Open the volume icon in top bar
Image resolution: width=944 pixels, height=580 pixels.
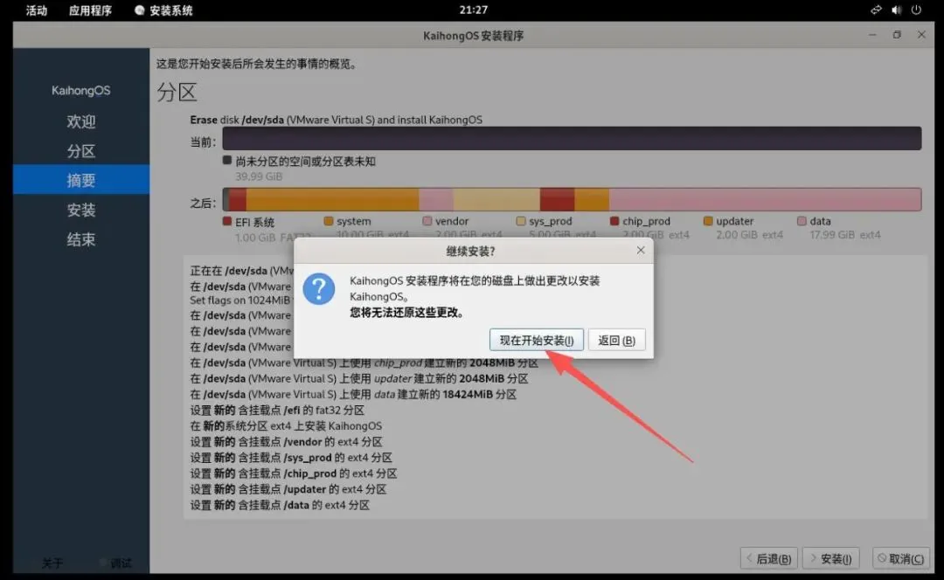[897, 10]
